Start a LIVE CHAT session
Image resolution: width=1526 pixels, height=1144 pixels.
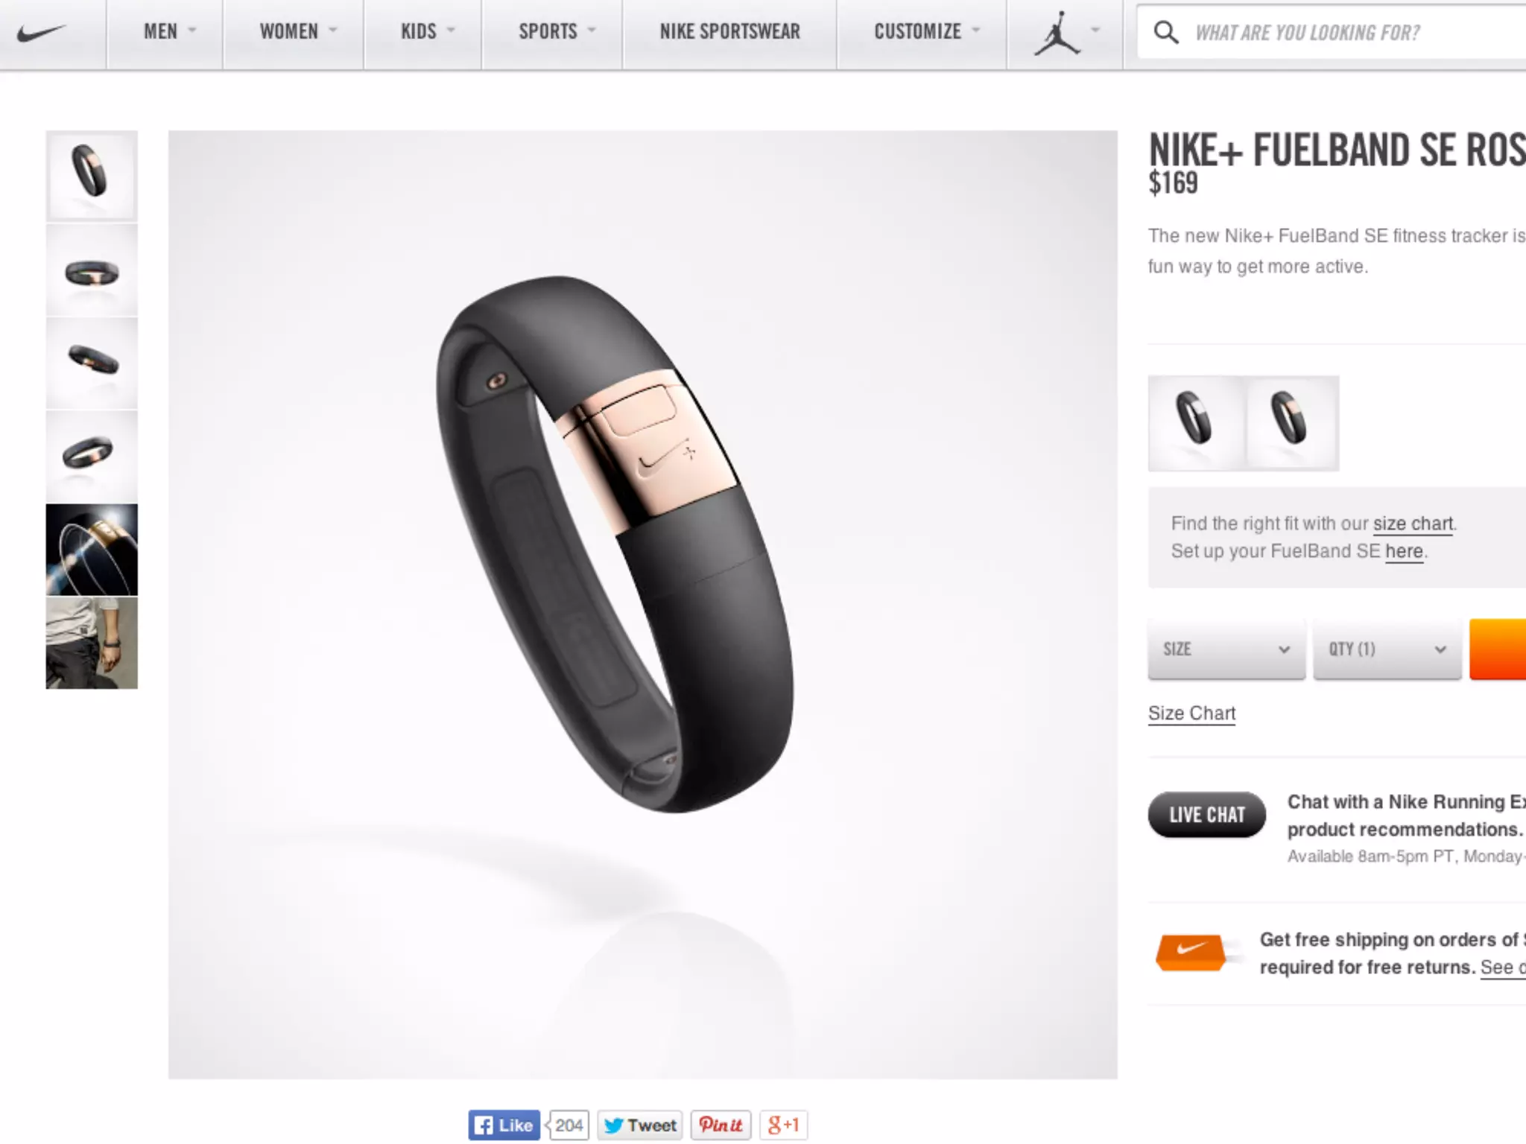1206,815
